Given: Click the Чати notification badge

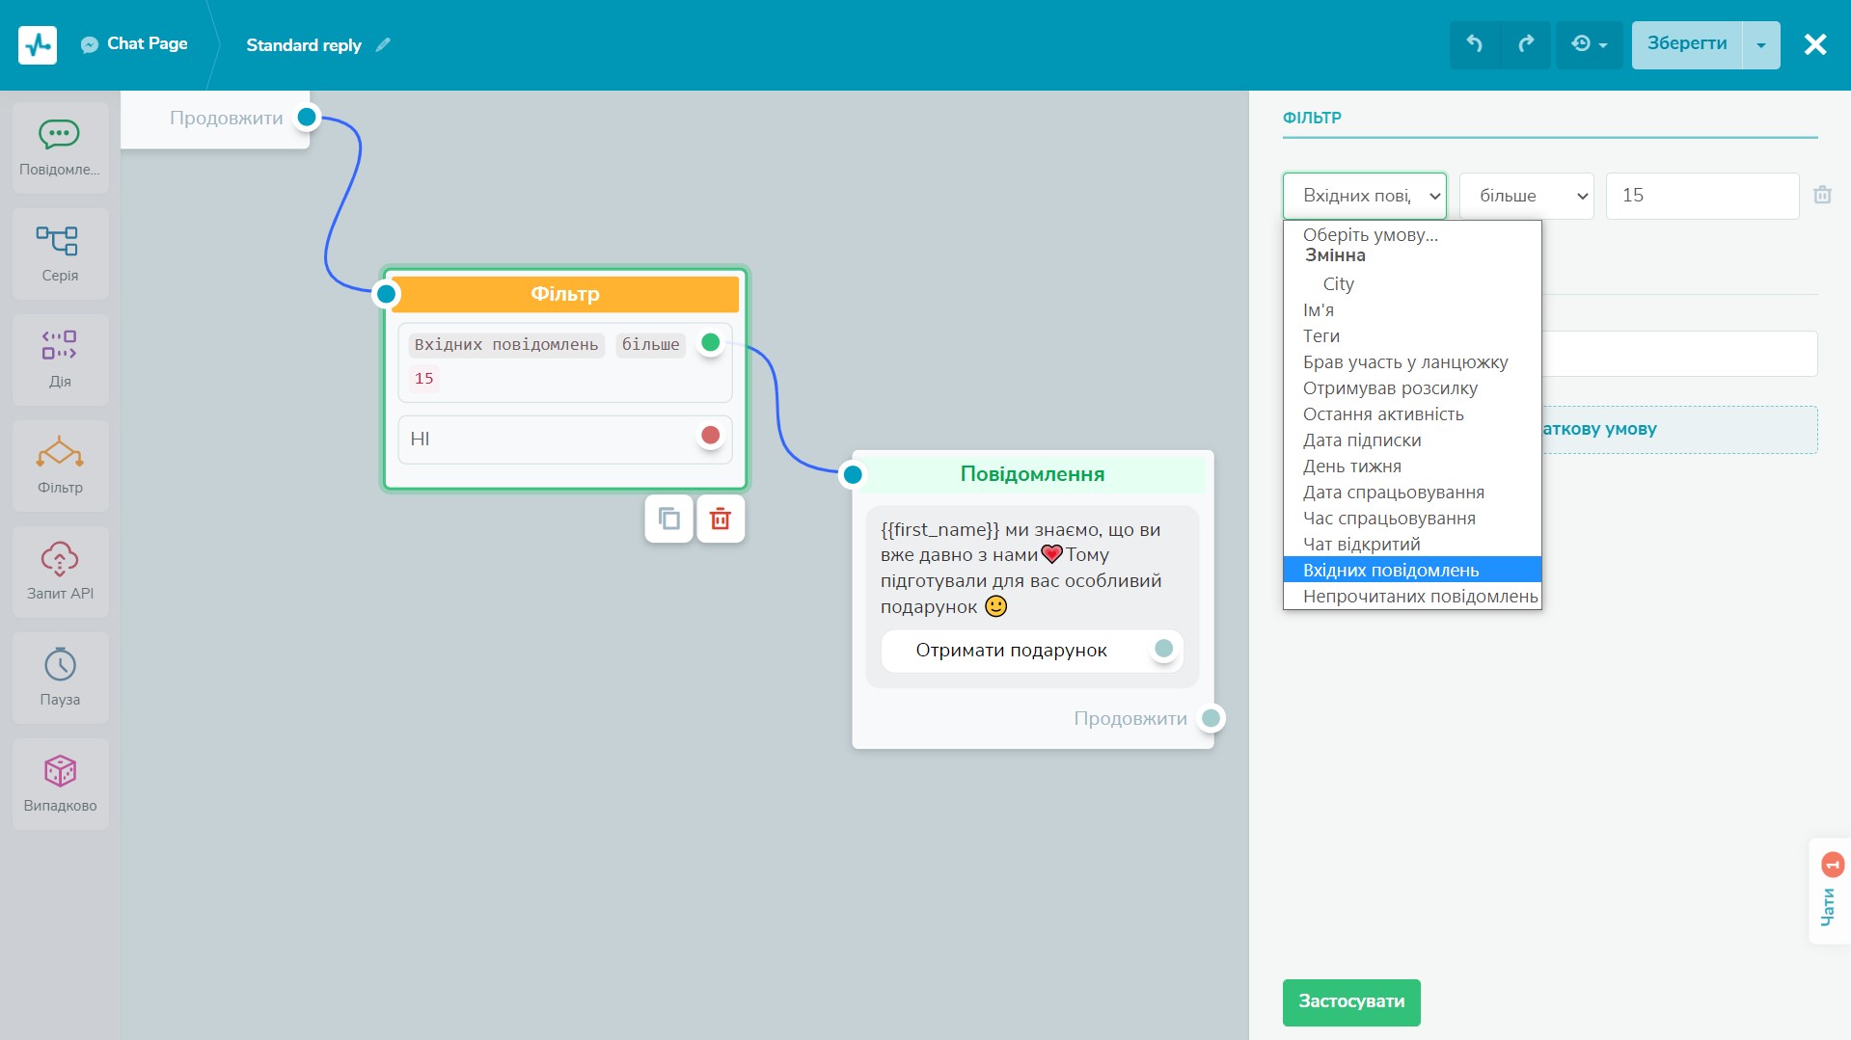Looking at the screenshot, I should tap(1833, 865).
